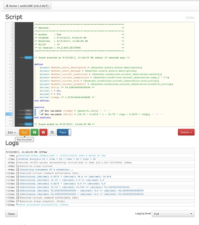Click the blue 'start' trace badge

pos(28,58)
